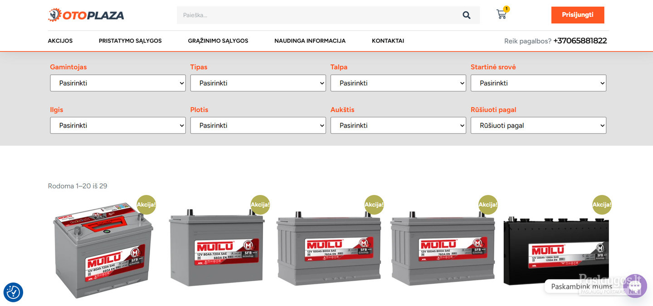The image size is (653, 306).
Task: Expand the Plotis dropdown
Action: [x=258, y=125]
